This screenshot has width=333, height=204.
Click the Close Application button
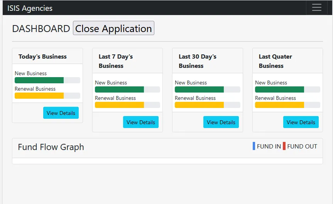click(113, 28)
